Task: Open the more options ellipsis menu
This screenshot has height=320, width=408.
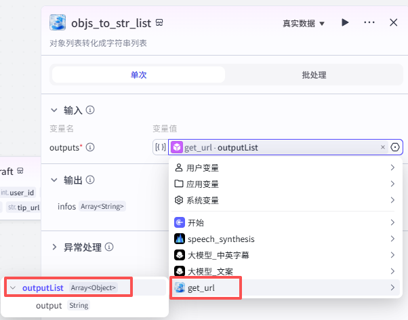Action: [369, 22]
